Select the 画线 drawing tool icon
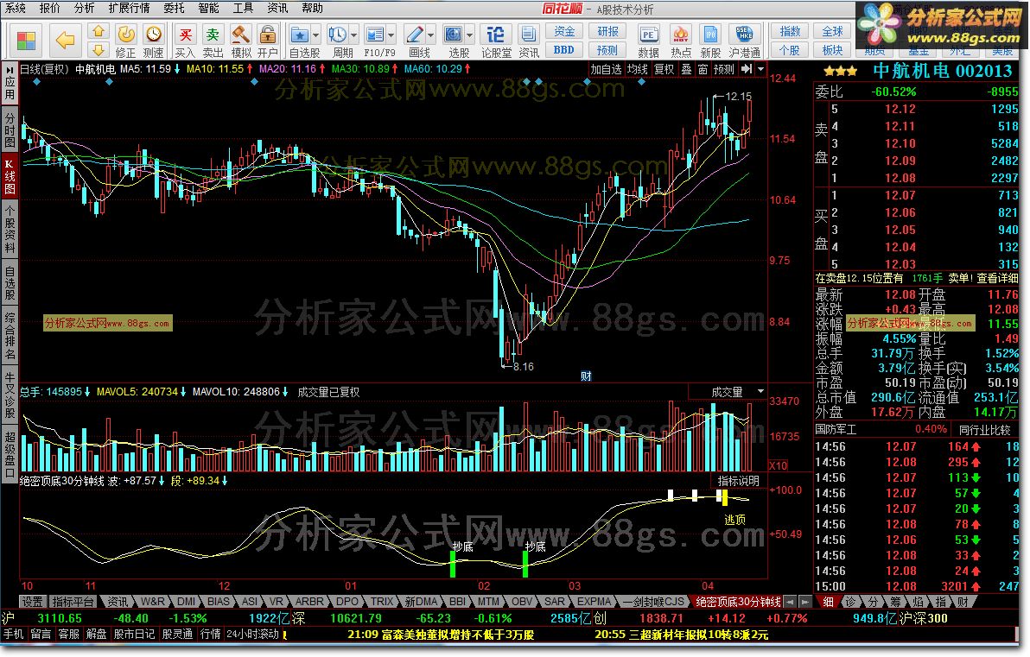The image size is (1030, 657). point(415,35)
